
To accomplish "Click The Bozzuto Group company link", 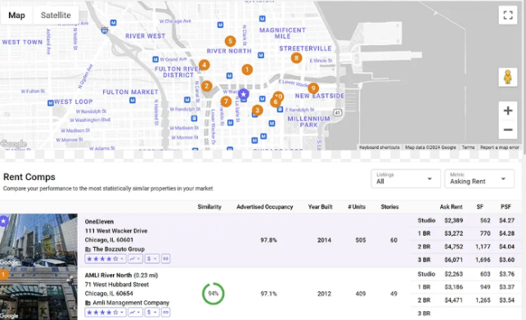I will [119, 249].
